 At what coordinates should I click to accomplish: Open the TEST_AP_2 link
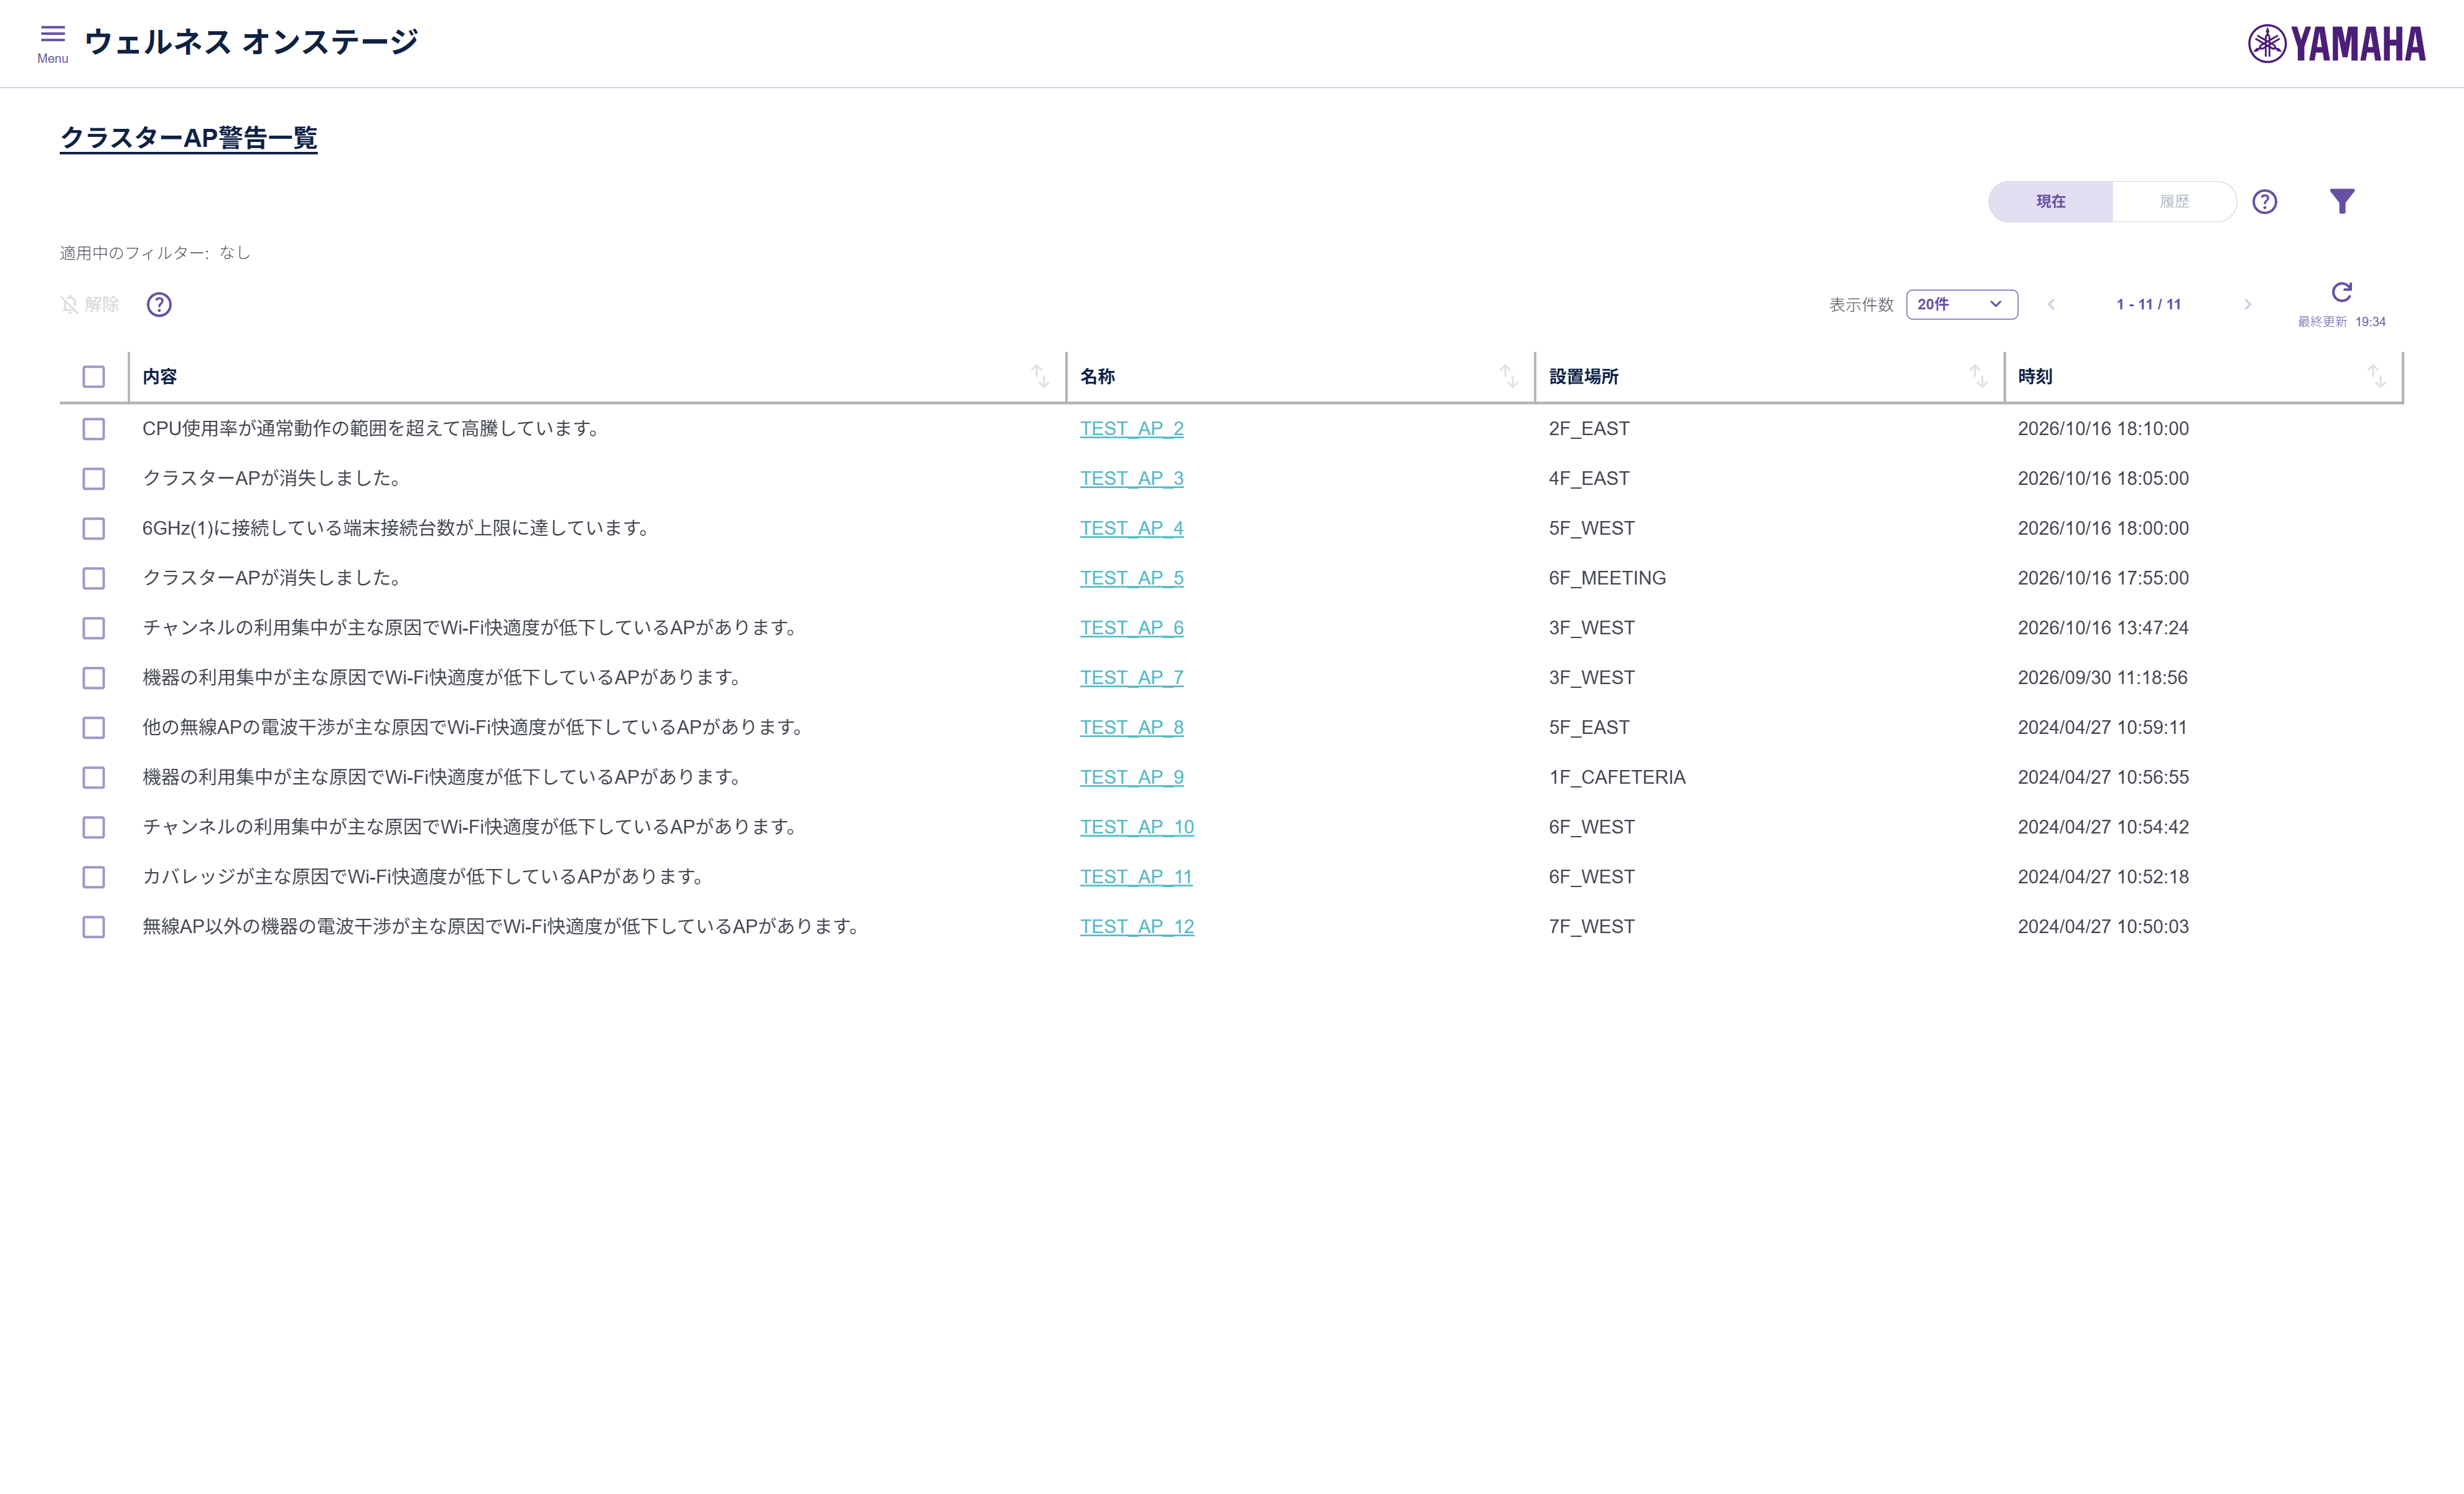[1131, 428]
